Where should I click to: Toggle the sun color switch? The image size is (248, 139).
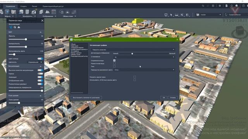40,59
